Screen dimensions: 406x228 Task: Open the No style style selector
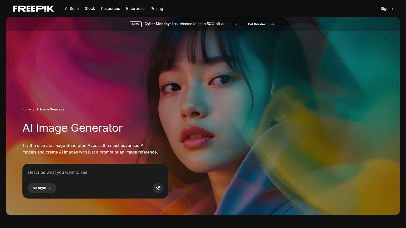(x=42, y=188)
